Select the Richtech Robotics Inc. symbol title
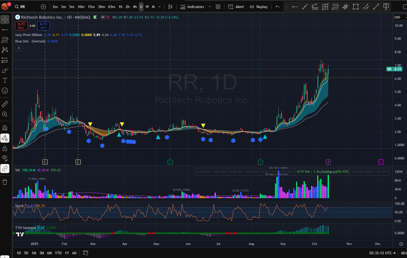This screenshot has width=407, height=258. point(42,17)
